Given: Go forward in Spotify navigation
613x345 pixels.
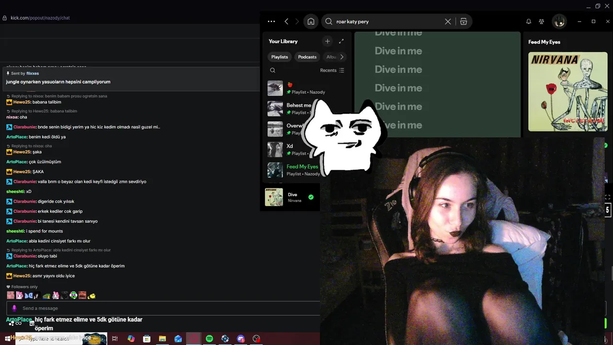Looking at the screenshot, I should [297, 22].
